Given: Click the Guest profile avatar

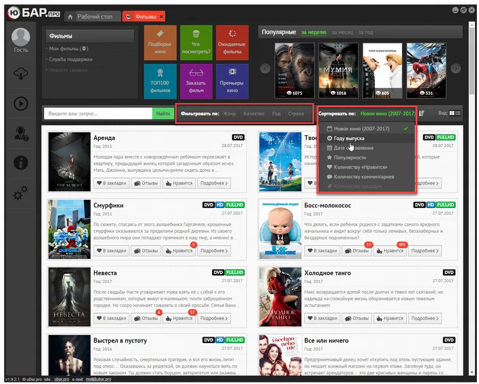Looking at the screenshot, I should click(21, 37).
